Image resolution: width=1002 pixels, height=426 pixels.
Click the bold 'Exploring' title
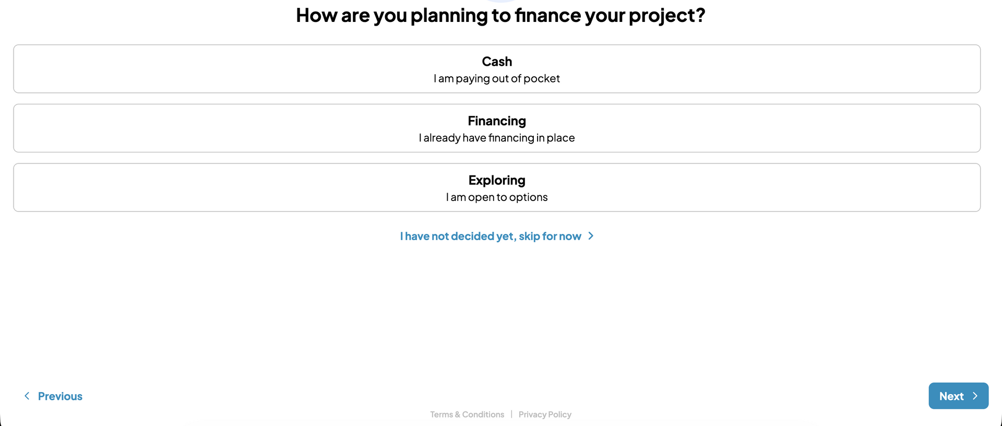click(497, 181)
